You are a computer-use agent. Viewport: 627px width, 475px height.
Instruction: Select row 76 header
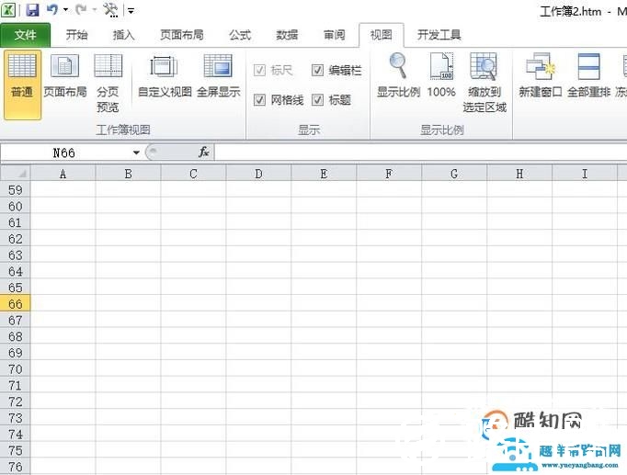click(x=16, y=467)
